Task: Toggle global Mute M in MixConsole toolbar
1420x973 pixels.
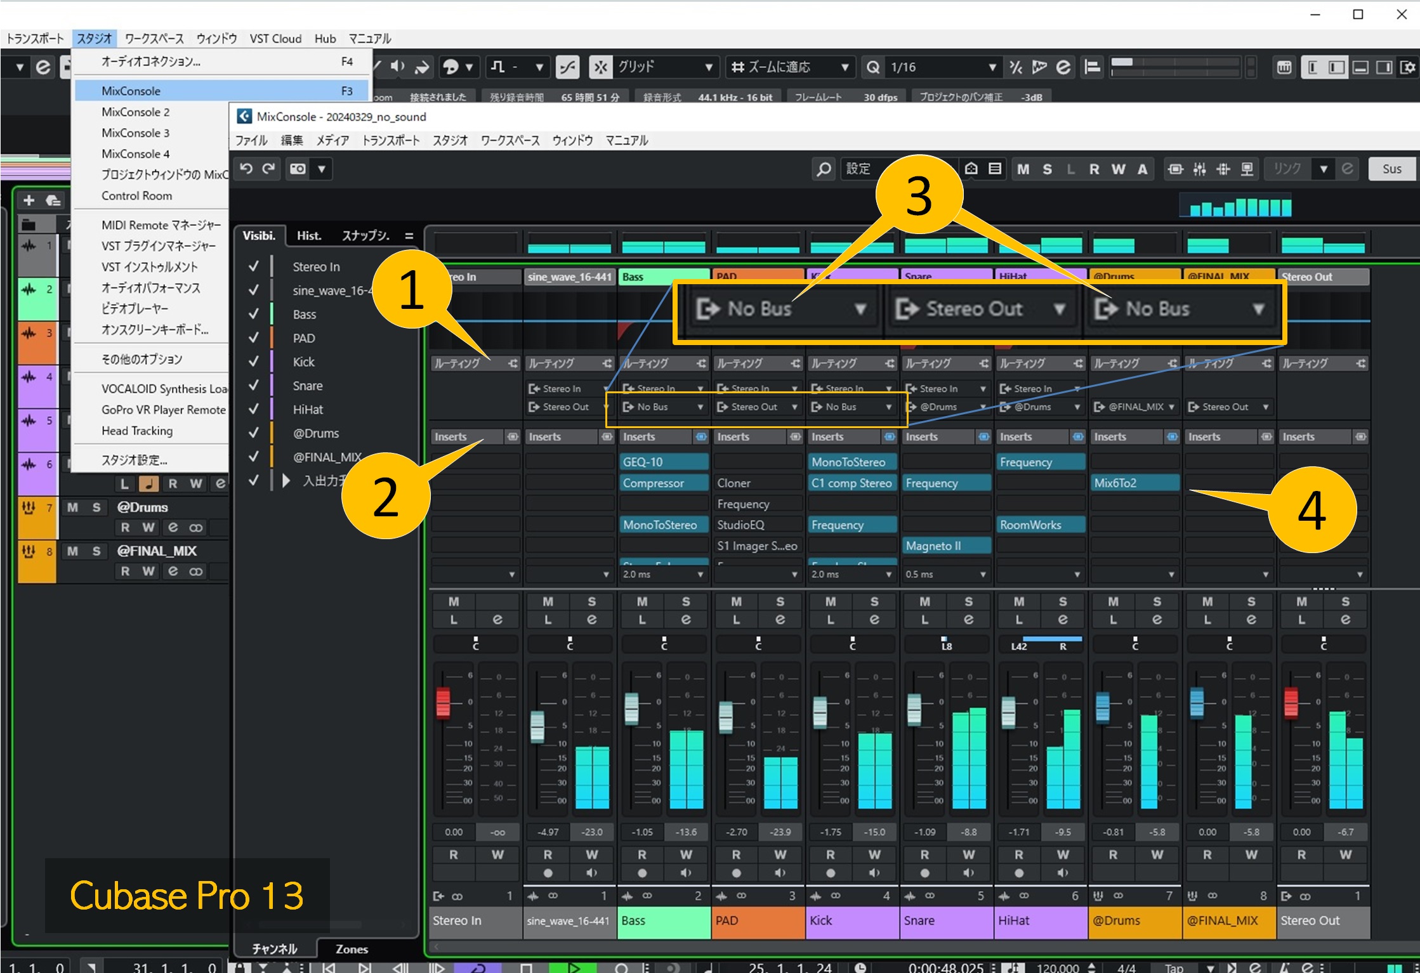Action: coord(1023,169)
